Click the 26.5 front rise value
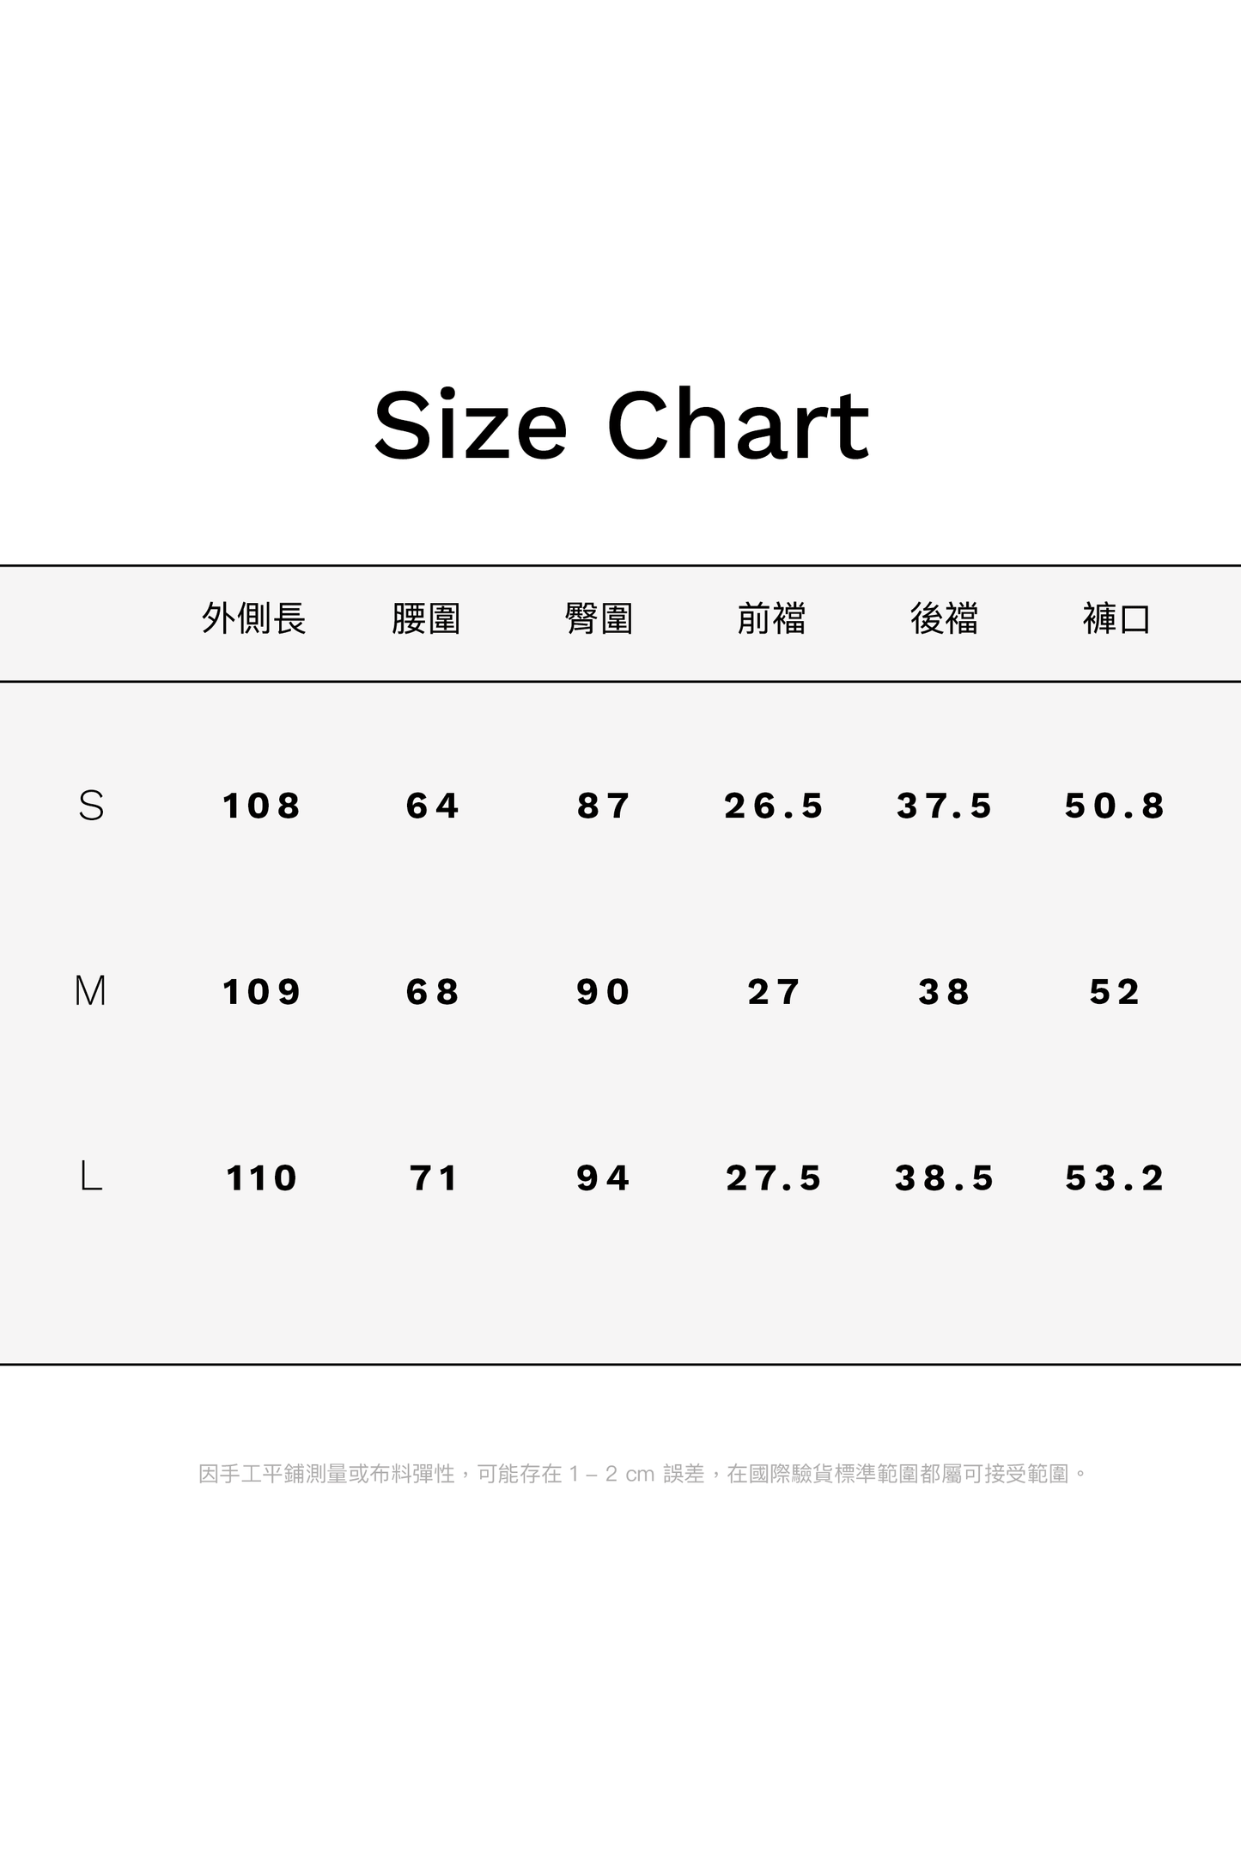The height and width of the screenshot is (1862, 1241). 774,806
